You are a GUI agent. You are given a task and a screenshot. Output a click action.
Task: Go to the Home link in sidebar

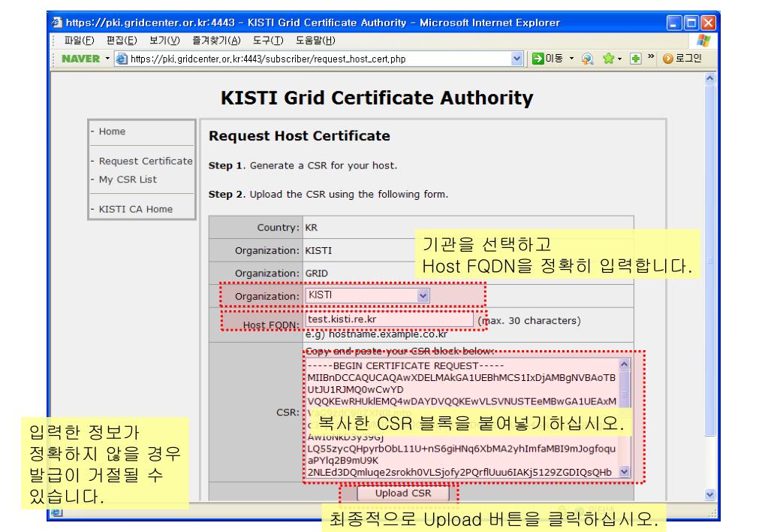click(112, 131)
